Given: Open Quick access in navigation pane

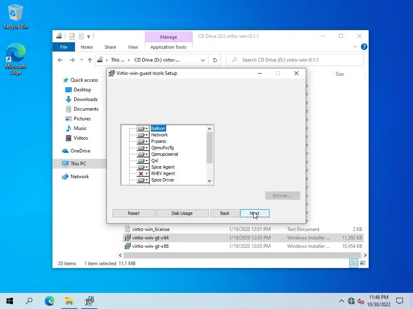Looking at the screenshot, I should [x=81, y=80].
